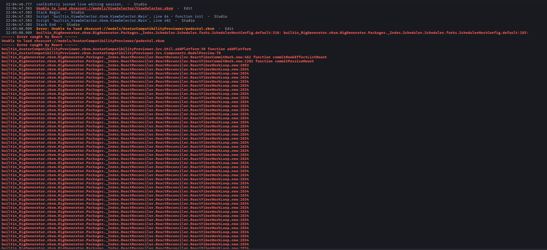Click the Components.ModelPreview:70 stack line
Screen dimensions: 547x250
[x=111, y=53]
